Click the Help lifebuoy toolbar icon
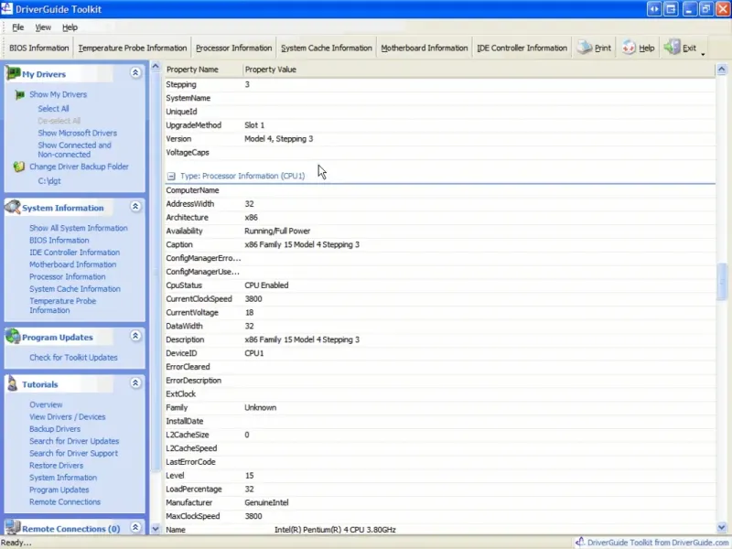 (x=629, y=48)
